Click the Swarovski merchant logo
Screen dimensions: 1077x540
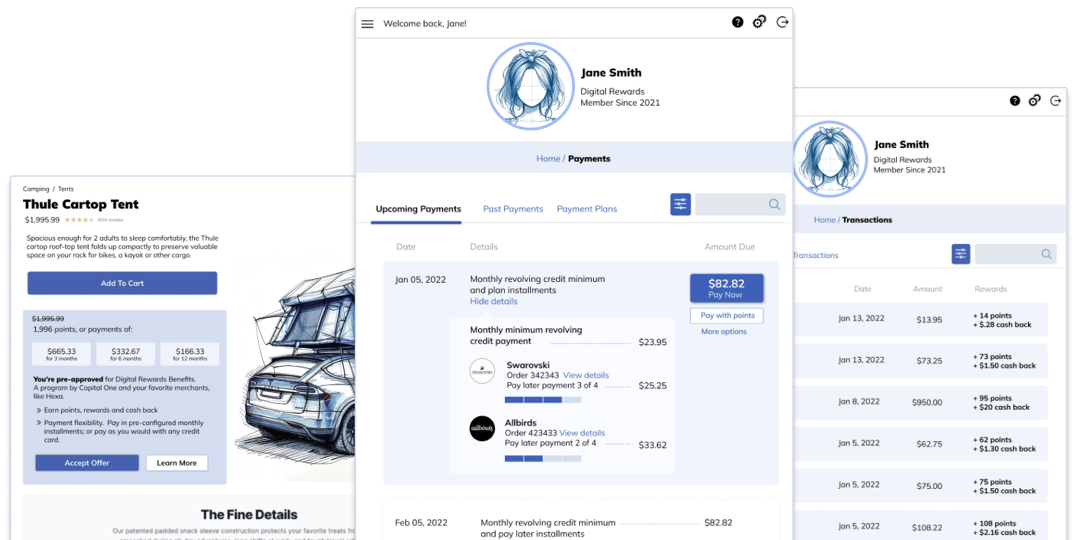click(482, 371)
